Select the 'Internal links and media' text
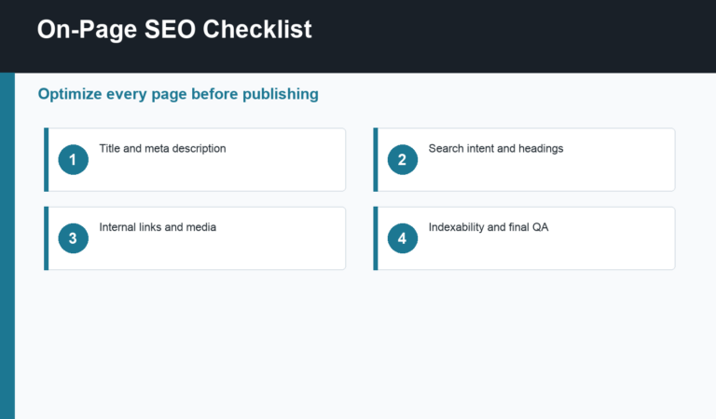Image resolution: width=716 pixels, height=419 pixels. (158, 227)
